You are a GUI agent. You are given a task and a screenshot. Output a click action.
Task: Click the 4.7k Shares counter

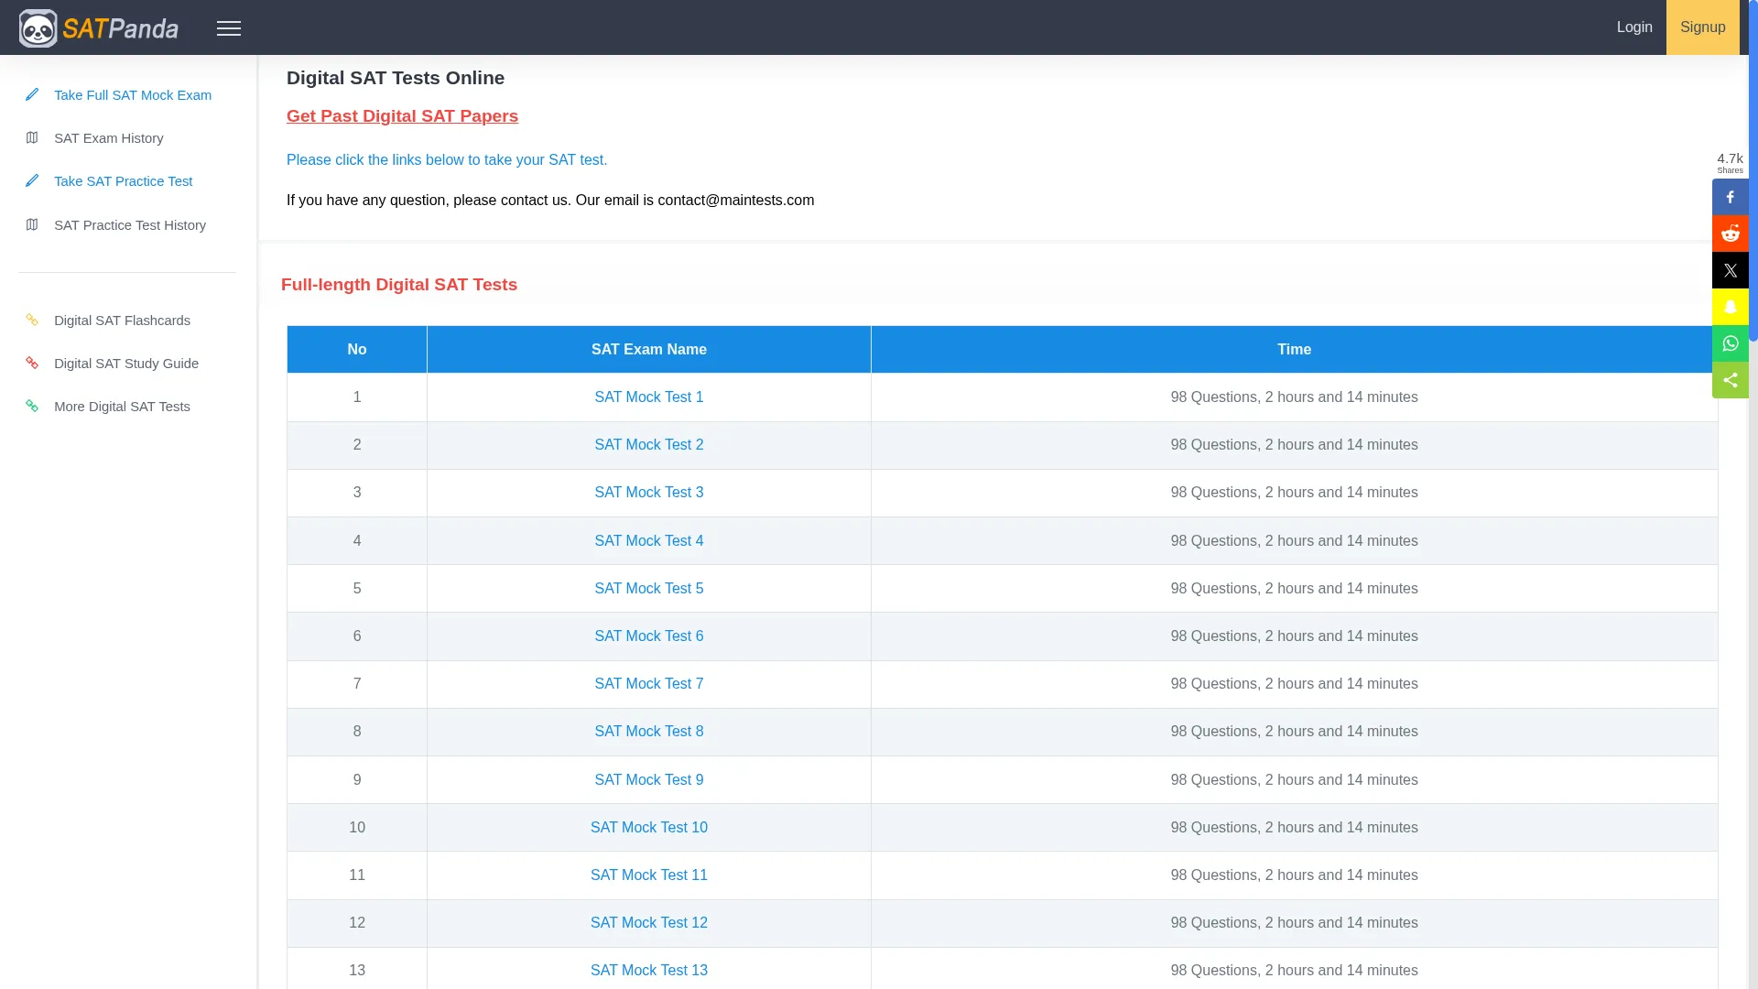(x=1730, y=162)
